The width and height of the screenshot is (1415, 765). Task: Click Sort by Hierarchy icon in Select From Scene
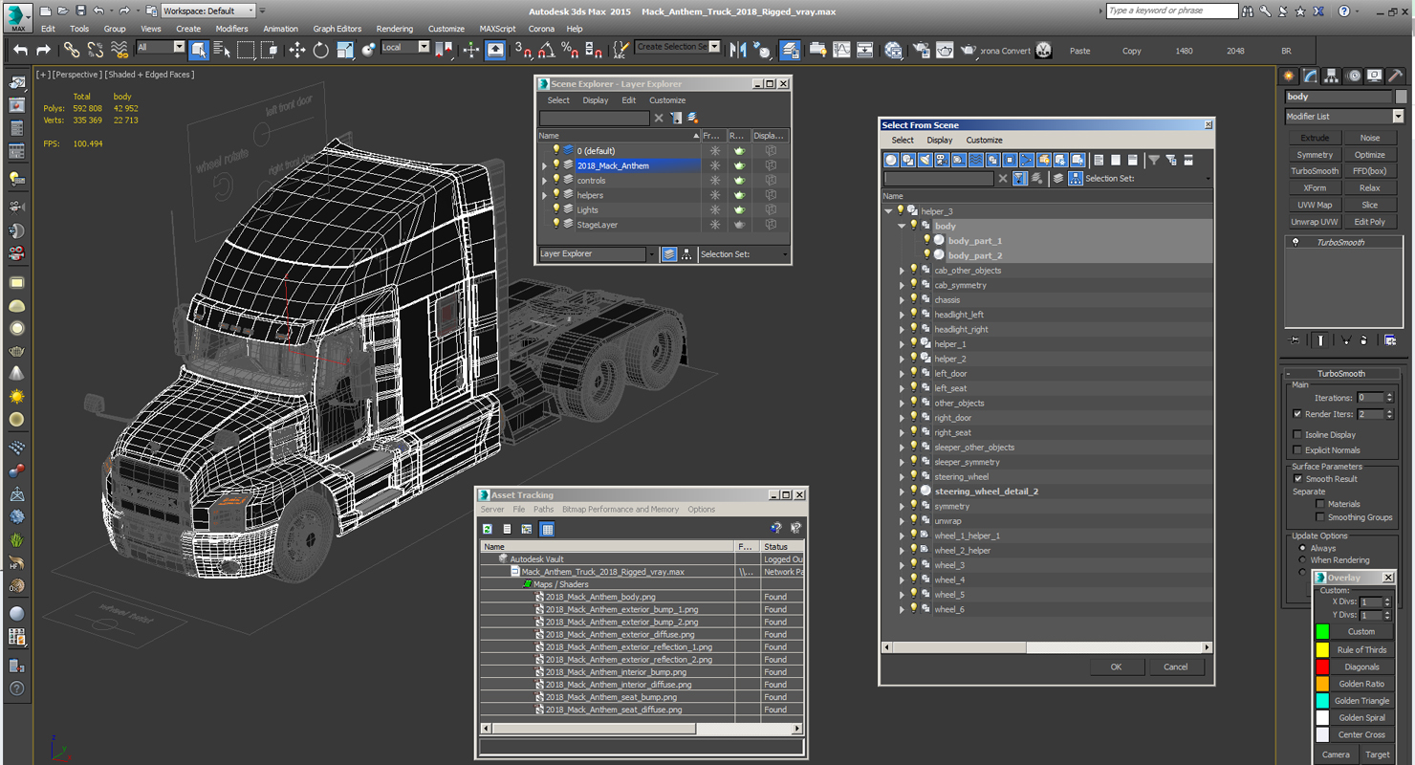[x=1076, y=179]
